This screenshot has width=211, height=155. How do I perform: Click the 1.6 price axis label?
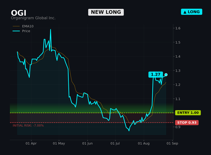point(178,28)
